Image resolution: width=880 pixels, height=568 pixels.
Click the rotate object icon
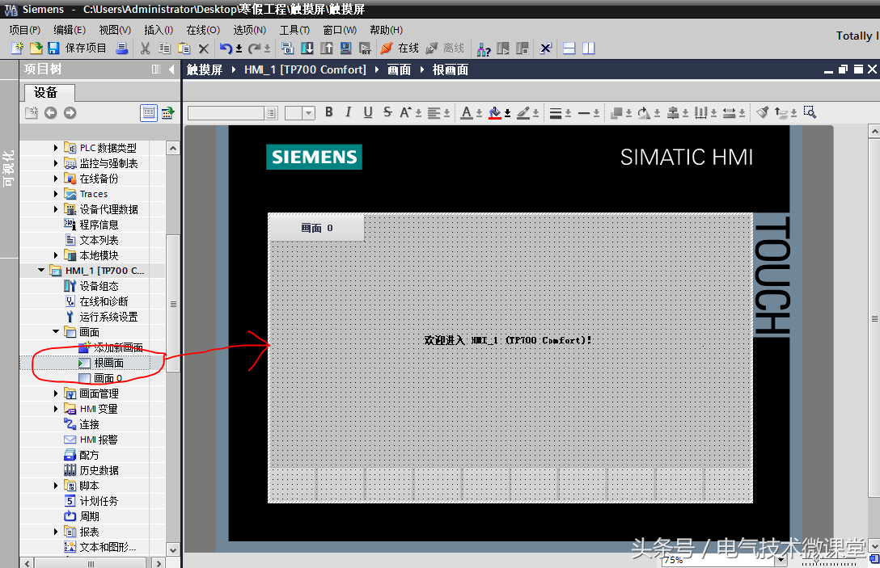click(644, 112)
